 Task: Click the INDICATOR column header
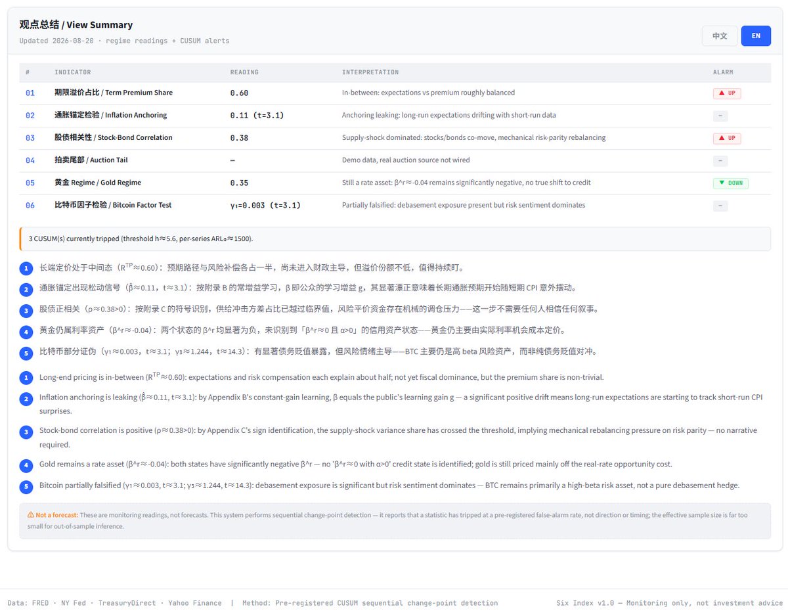(72, 72)
